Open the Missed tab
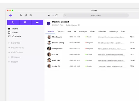The height and width of the screenshot is (104, 139). point(93,31)
